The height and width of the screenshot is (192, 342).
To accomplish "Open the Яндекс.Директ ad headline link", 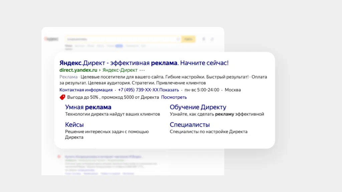I will coord(144,63).
